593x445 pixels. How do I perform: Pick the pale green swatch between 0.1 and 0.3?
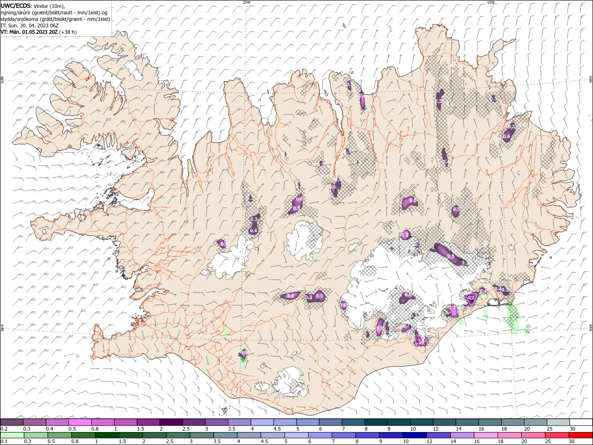tap(12, 435)
